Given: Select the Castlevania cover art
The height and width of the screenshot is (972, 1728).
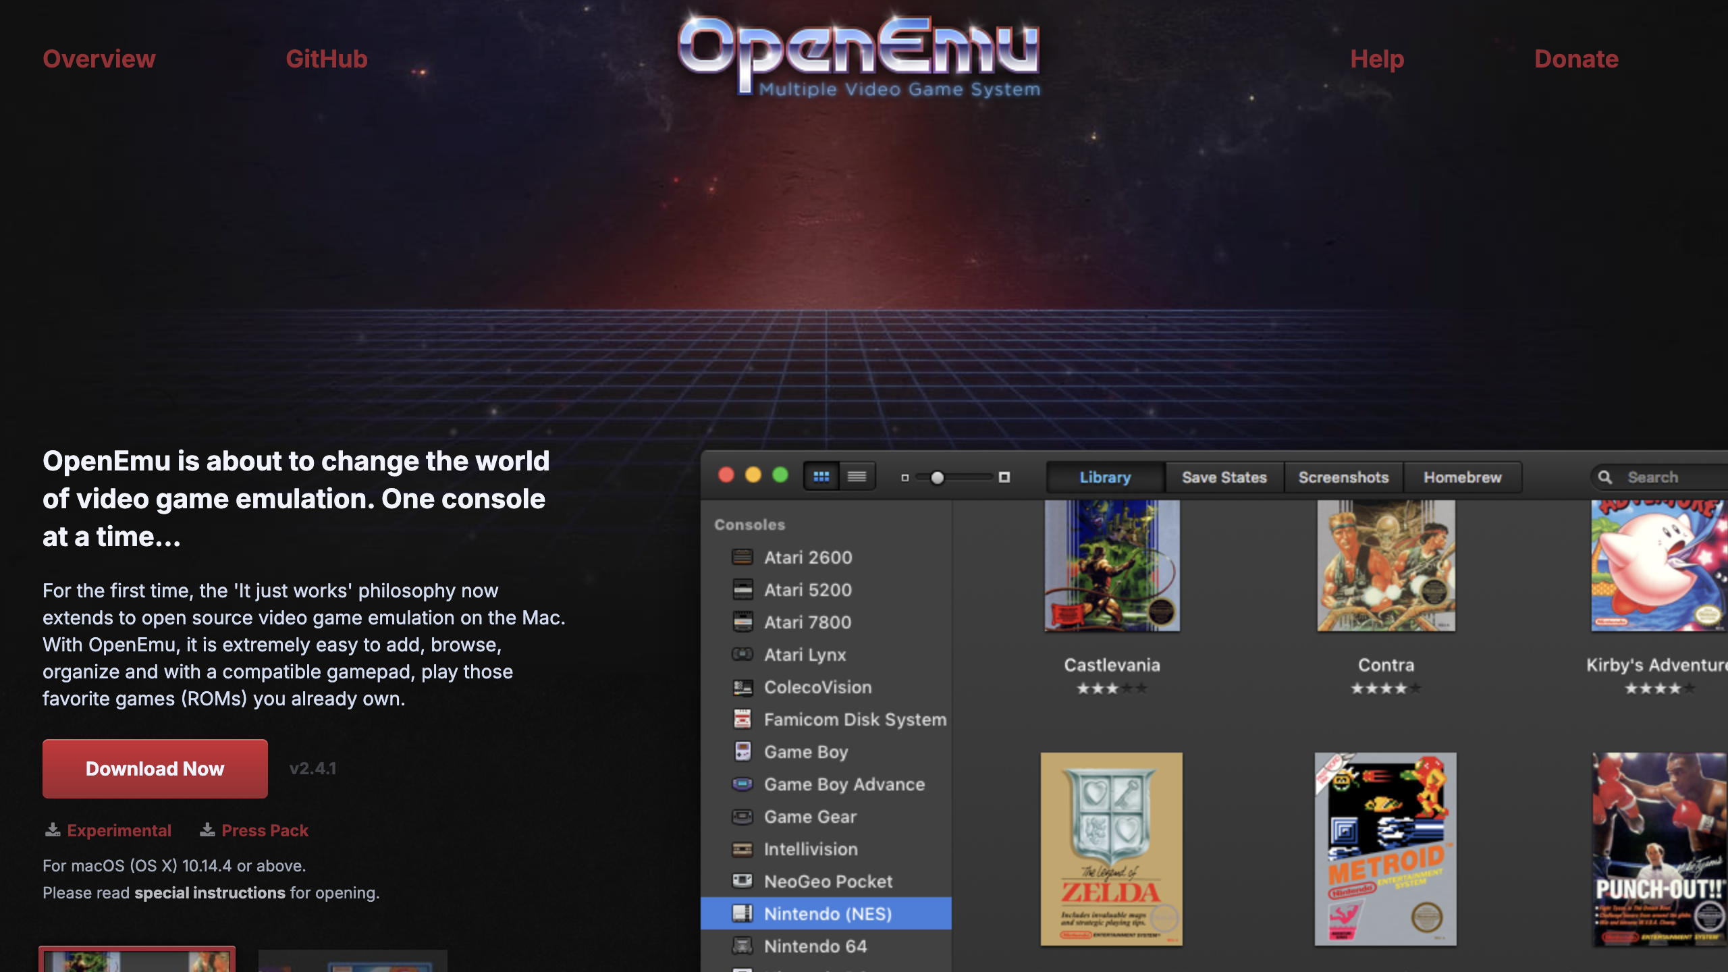Looking at the screenshot, I should [1112, 566].
